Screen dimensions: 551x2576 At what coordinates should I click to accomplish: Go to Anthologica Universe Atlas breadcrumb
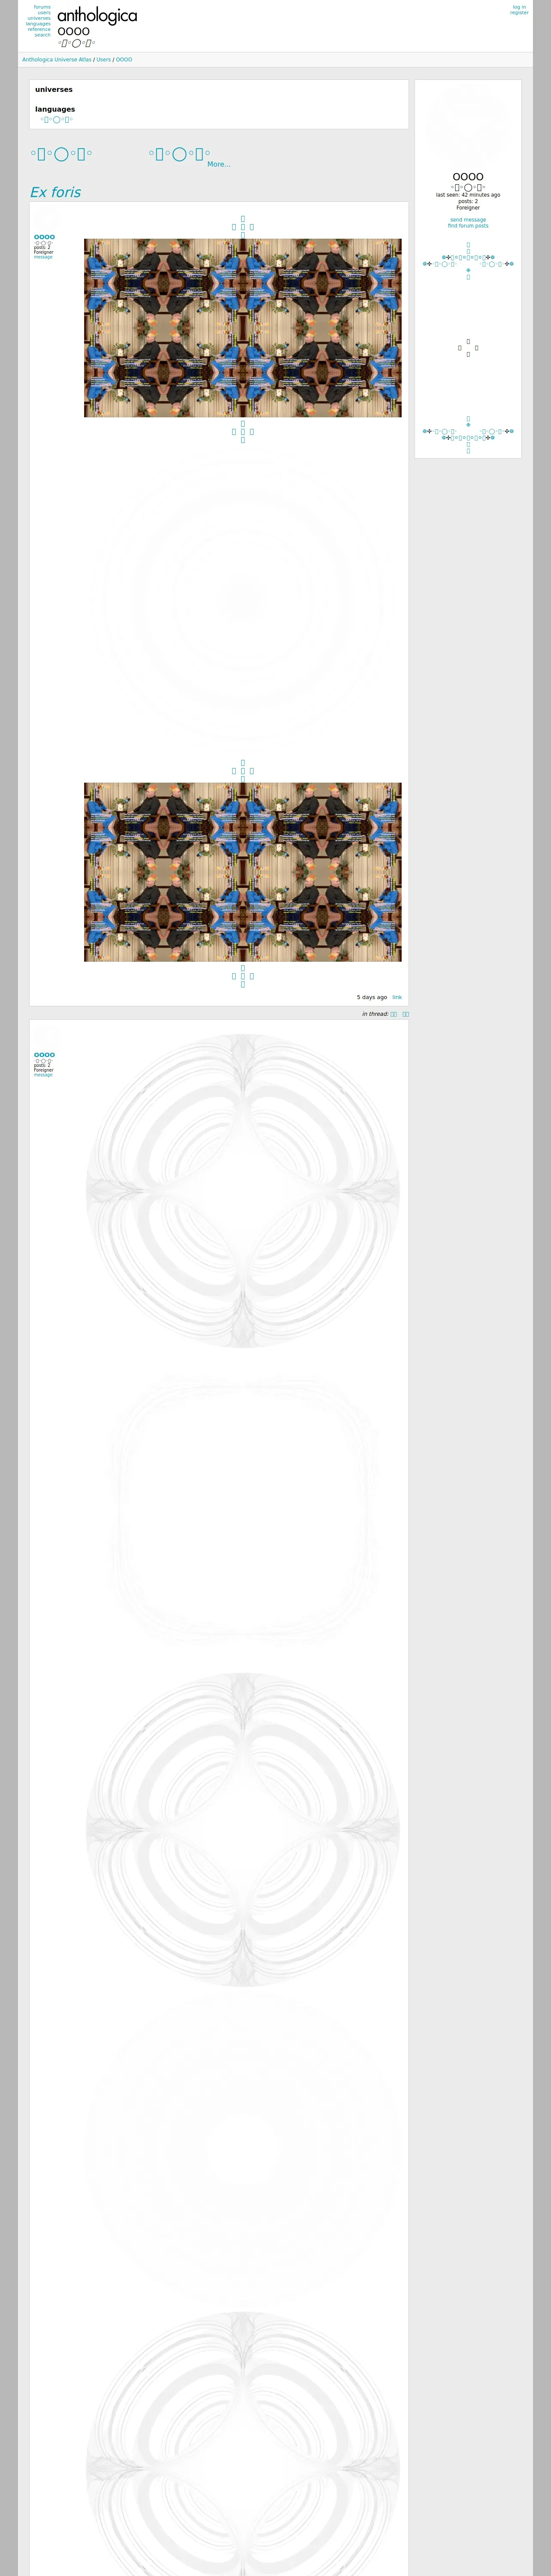(x=57, y=60)
